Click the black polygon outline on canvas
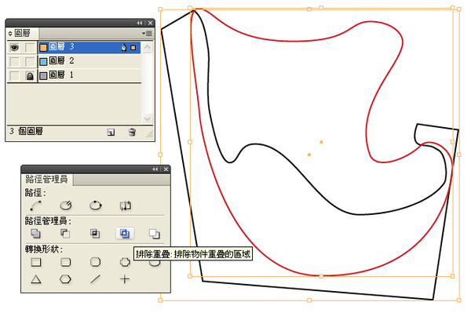 click(319, 290)
